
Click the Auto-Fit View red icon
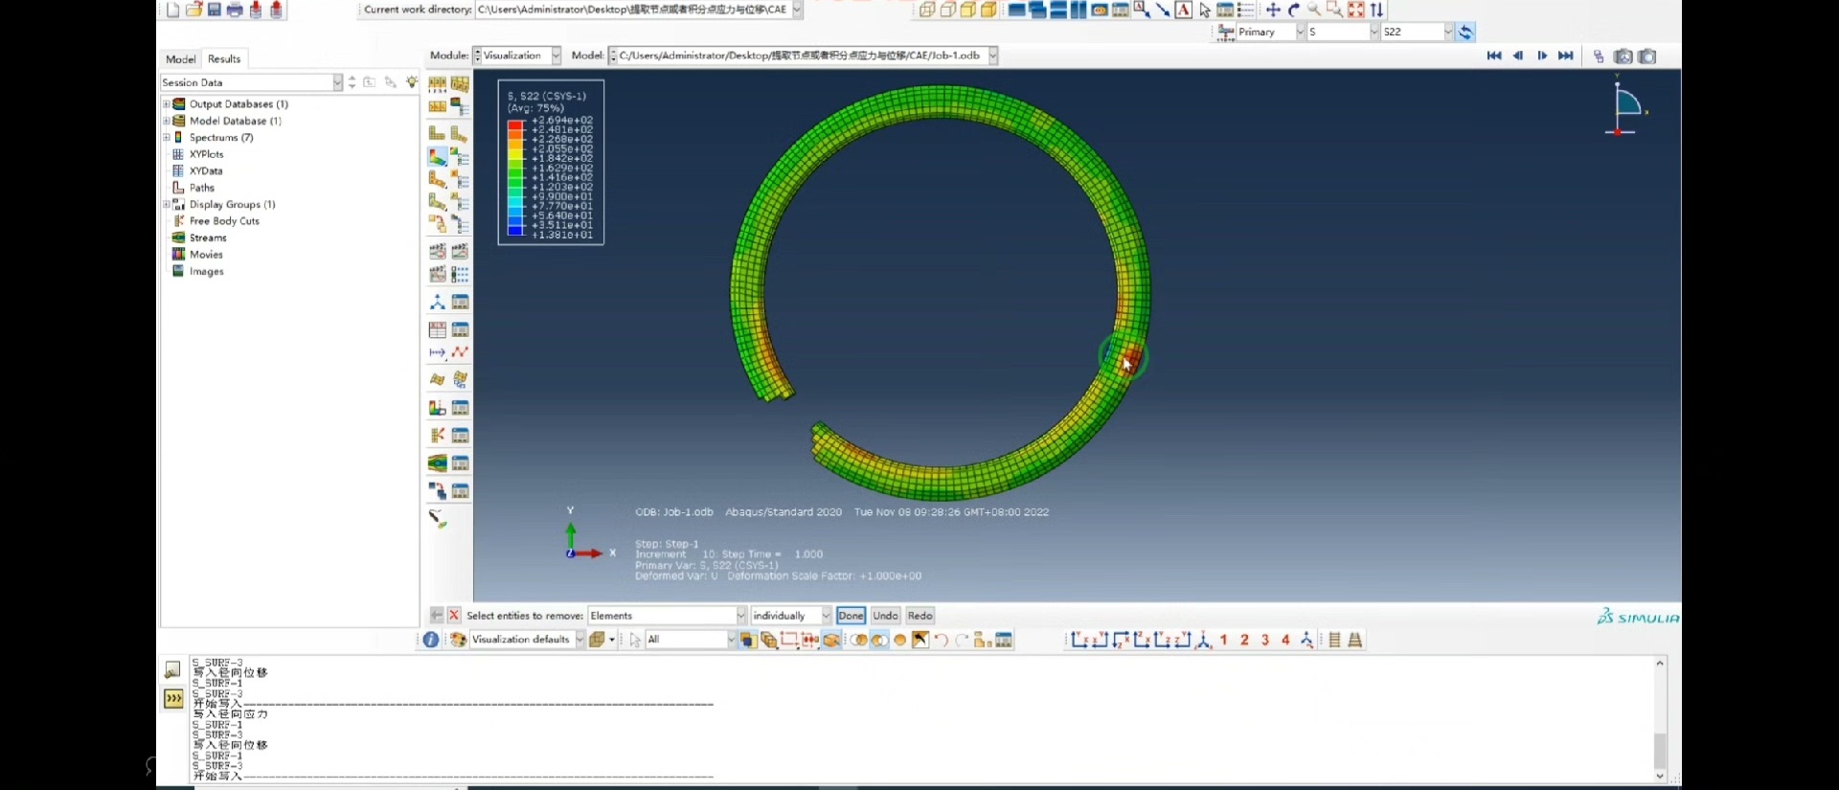[x=1356, y=10]
